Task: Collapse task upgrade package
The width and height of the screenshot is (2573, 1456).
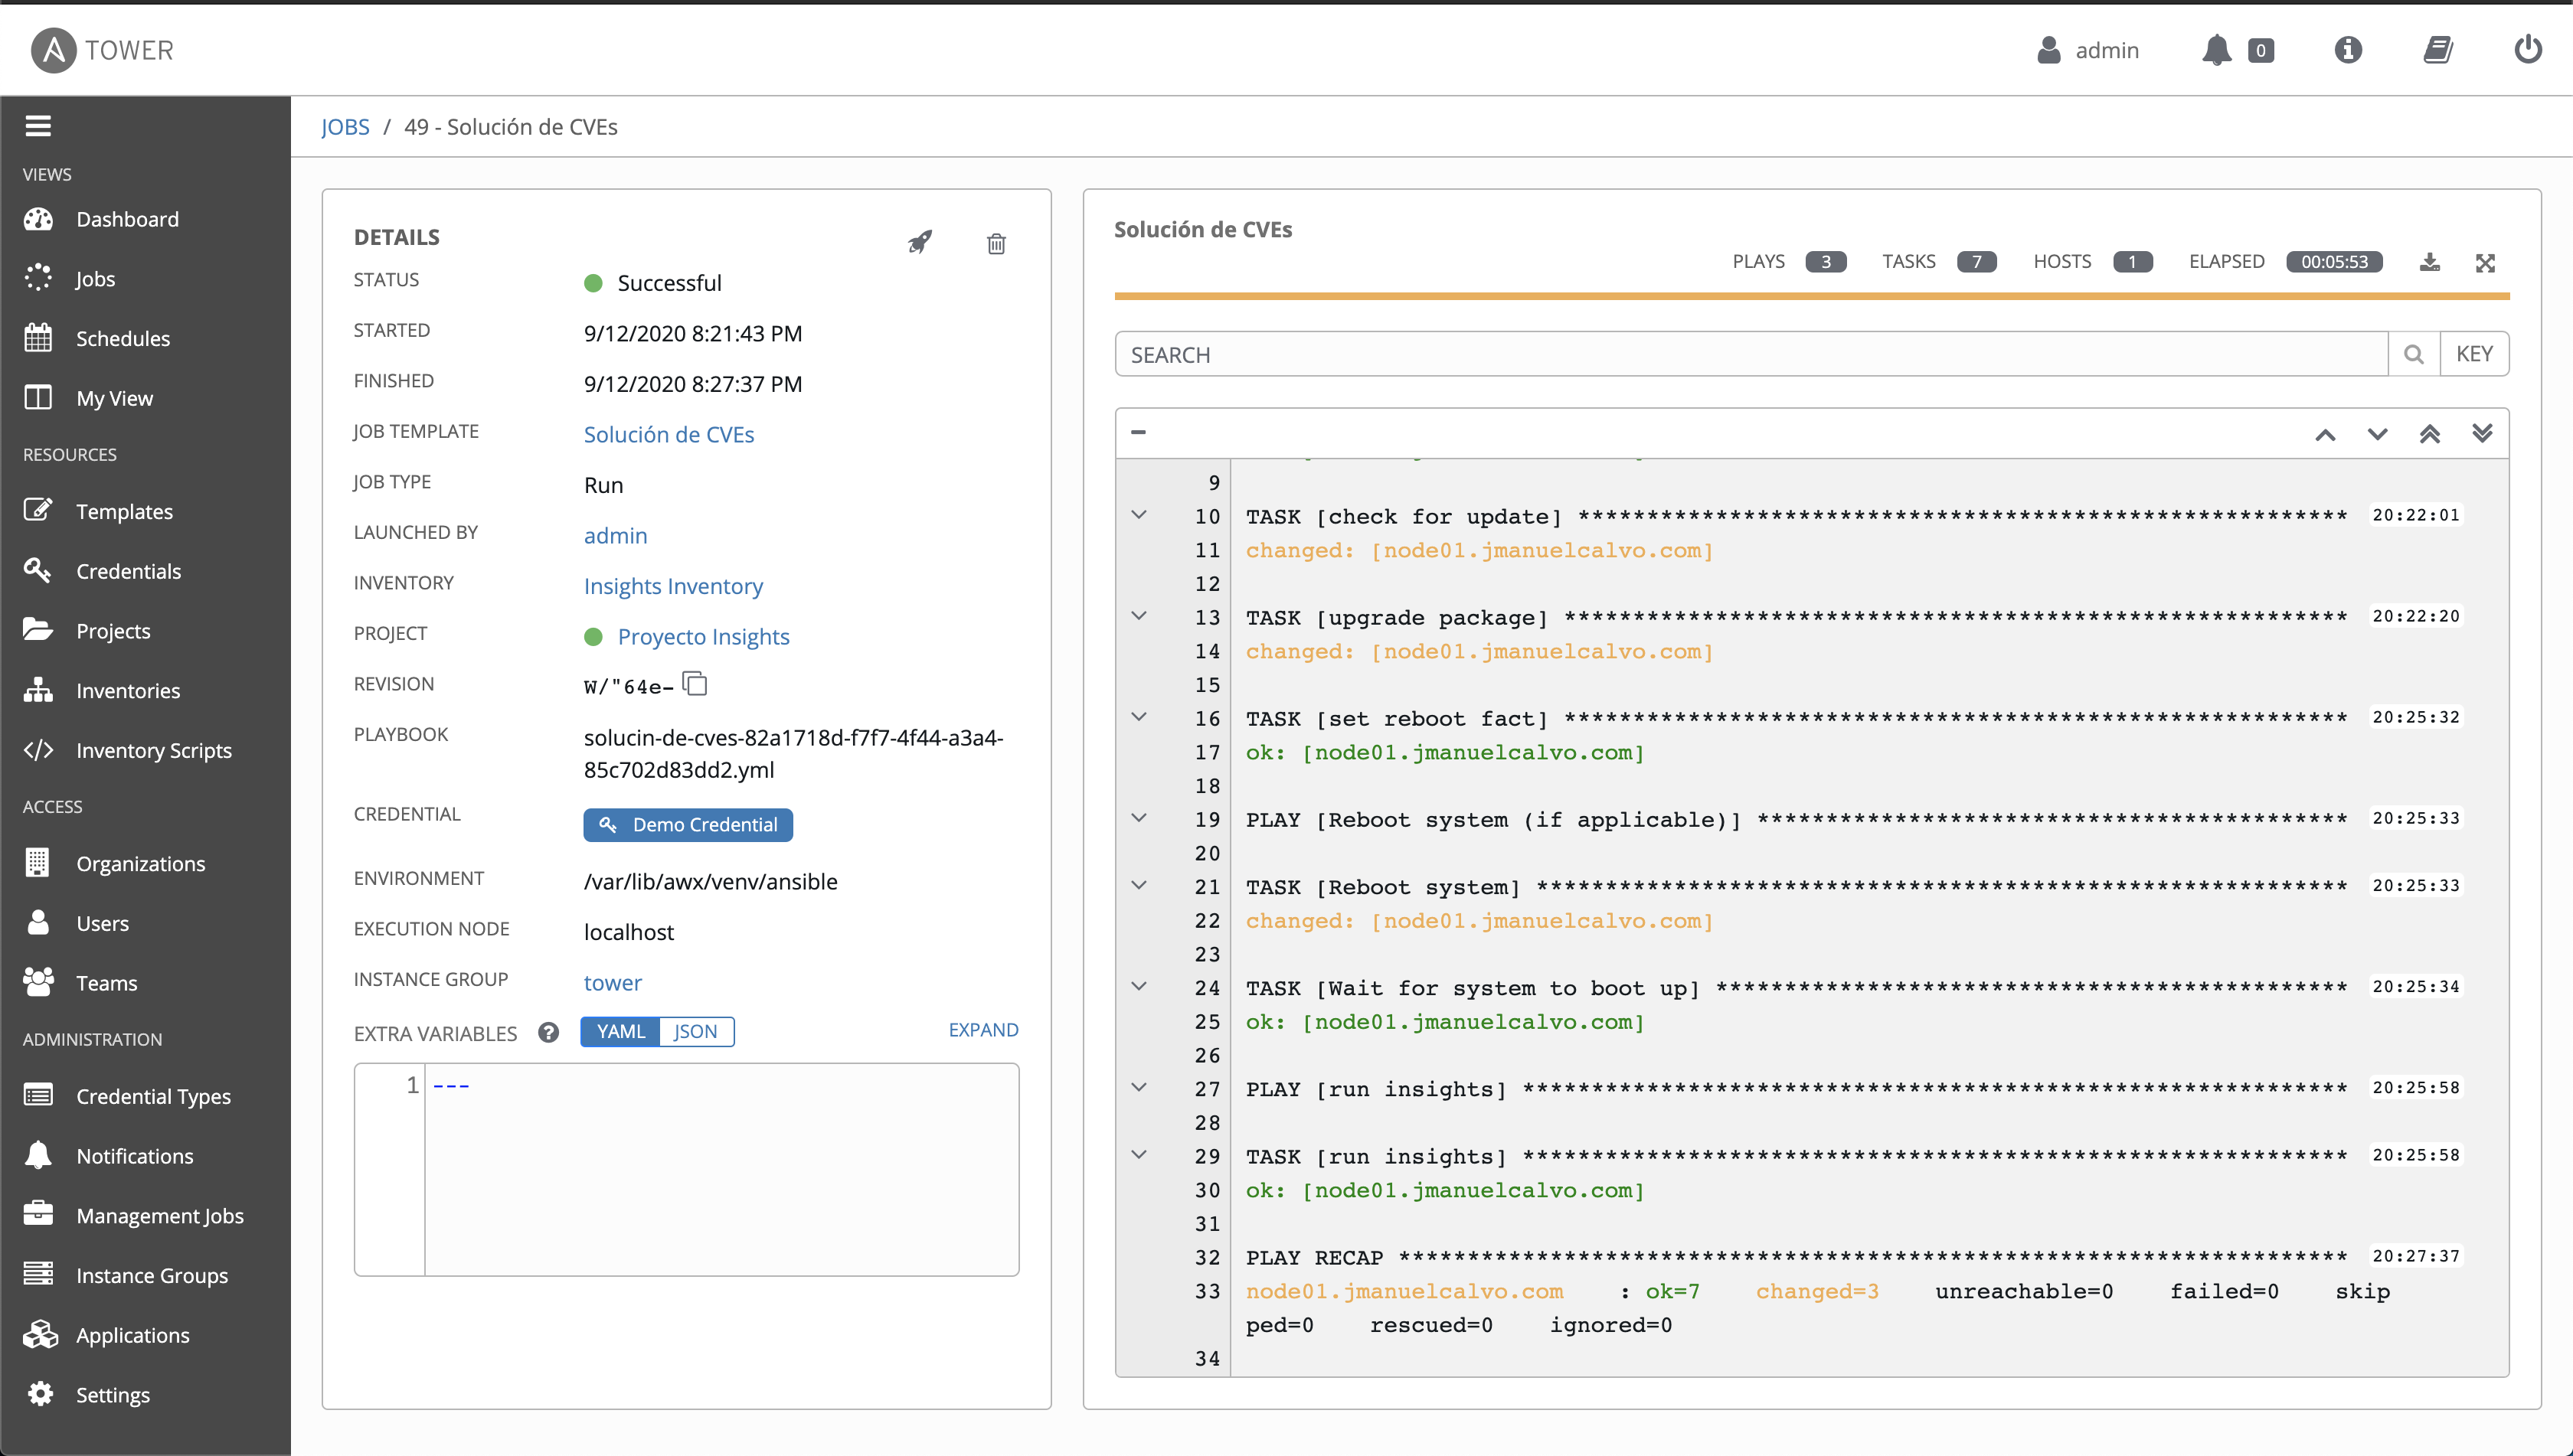Action: 1139,616
